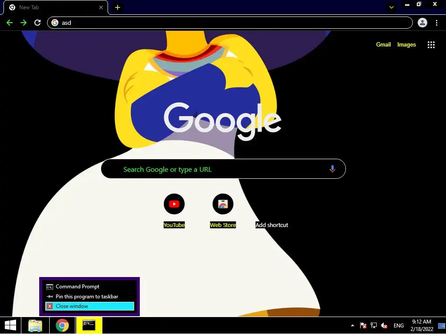Open the Action Center flag icon
Viewport: 446px width, 334px height.
tap(363, 325)
